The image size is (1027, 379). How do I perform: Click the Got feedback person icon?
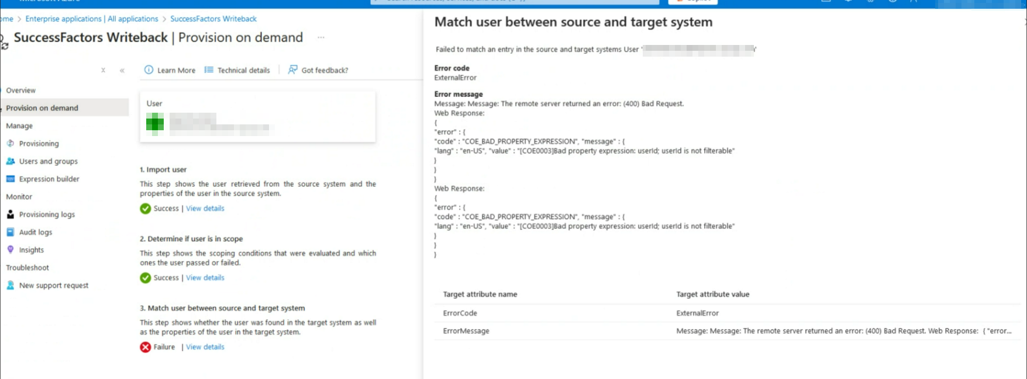pyautogui.click(x=292, y=70)
